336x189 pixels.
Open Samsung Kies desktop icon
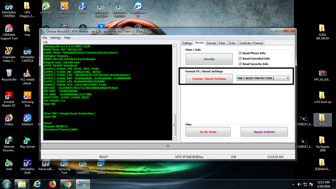pyautogui.click(x=27, y=99)
